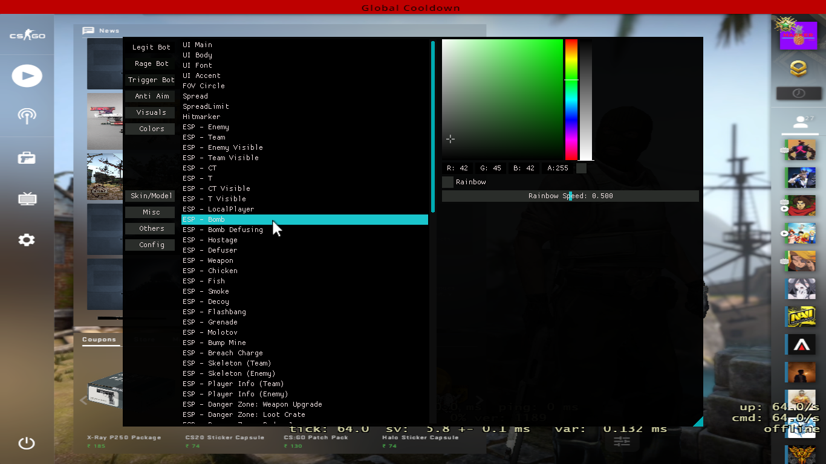The image size is (826, 464).
Task: Select 'Hitmarker' color entry
Action: point(305,117)
